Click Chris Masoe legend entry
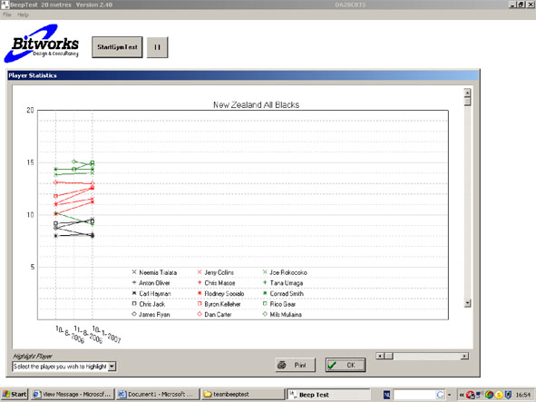 pyautogui.click(x=217, y=283)
